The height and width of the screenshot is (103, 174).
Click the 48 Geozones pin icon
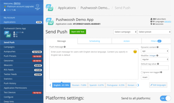point(151,24)
